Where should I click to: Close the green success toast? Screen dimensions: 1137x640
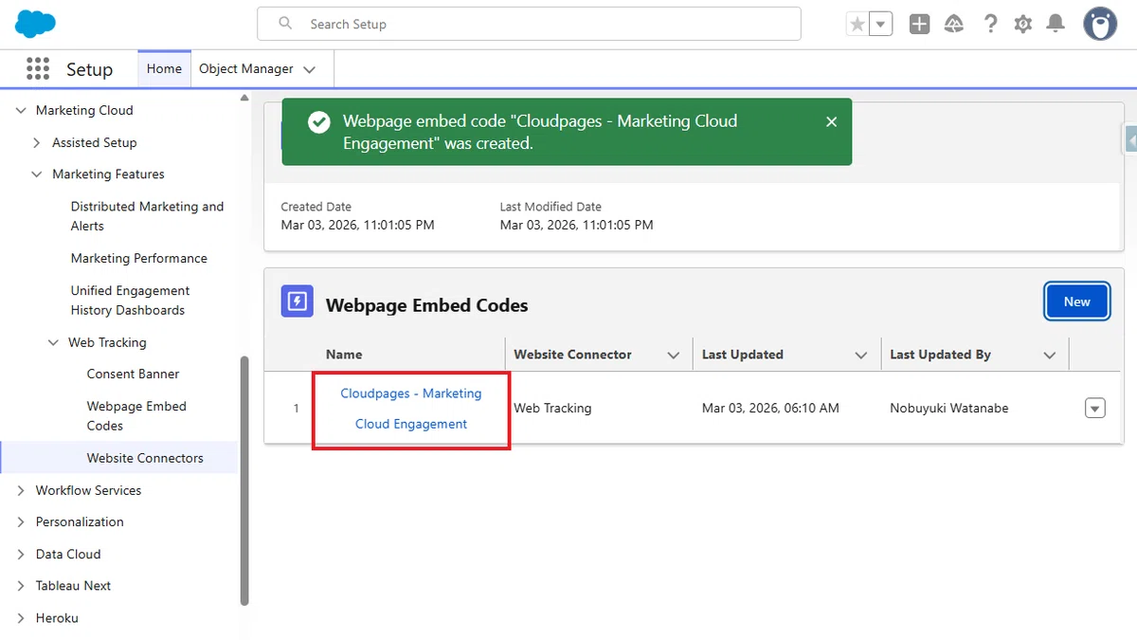pos(831,121)
